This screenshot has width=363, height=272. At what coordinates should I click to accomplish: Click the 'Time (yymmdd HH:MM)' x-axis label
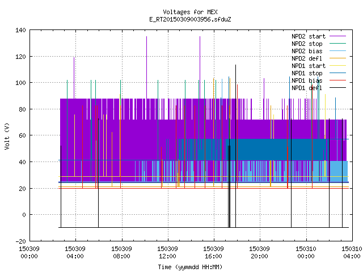190,267
